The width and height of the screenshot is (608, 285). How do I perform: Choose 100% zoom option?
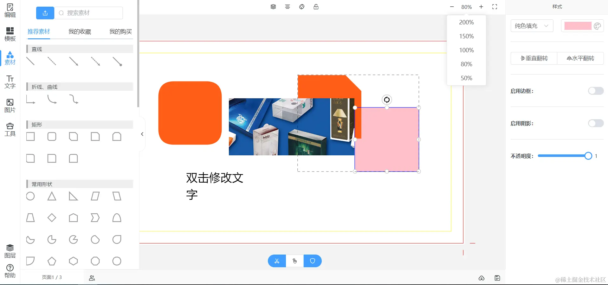point(466,50)
